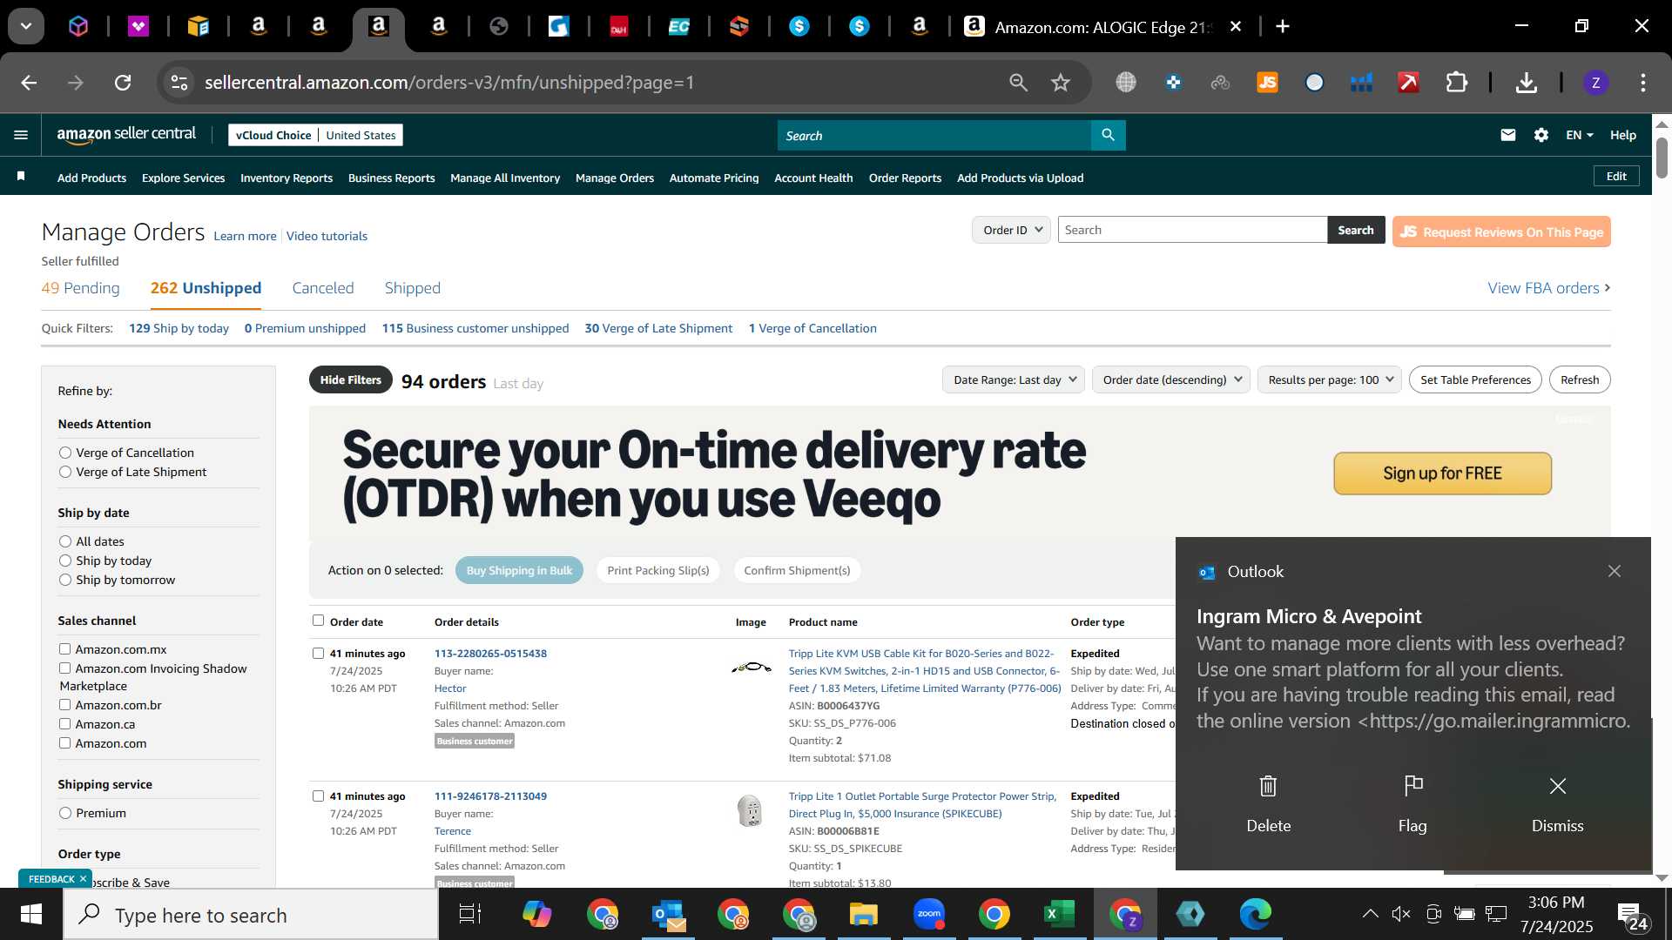Screen dimensions: 1672x940
Task: Expand View FBA orders link
Action: click(1549, 288)
